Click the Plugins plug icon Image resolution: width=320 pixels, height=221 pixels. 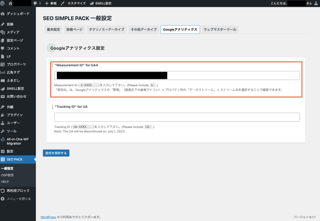(x=3, y=115)
